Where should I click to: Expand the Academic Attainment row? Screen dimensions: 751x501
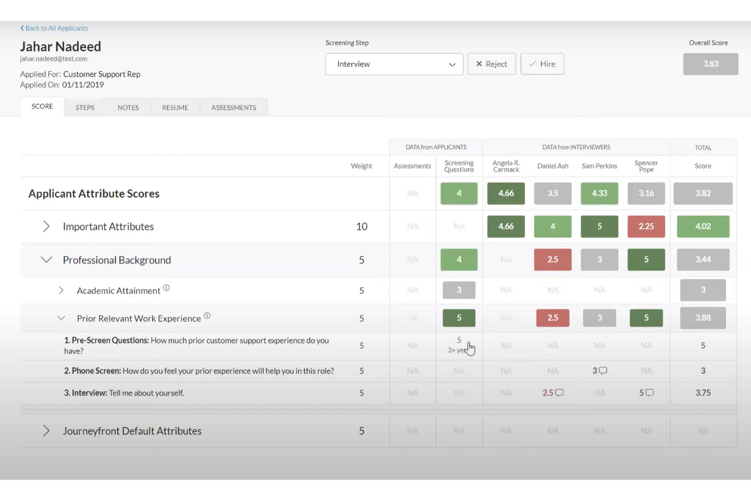pyautogui.click(x=61, y=290)
